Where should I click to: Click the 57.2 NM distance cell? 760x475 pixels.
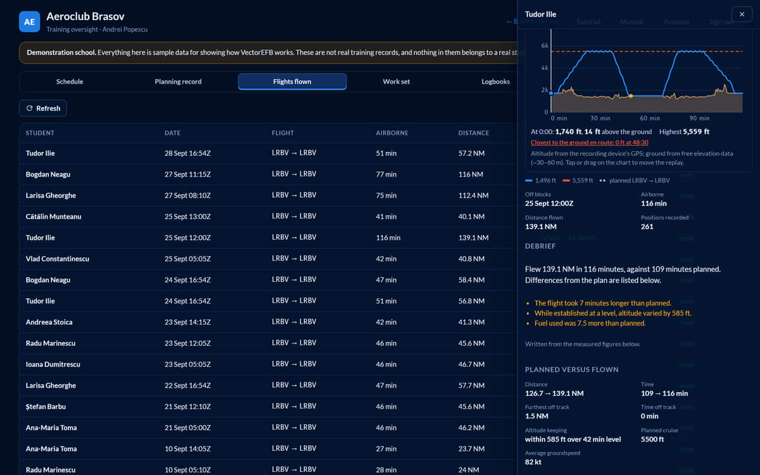(x=472, y=153)
